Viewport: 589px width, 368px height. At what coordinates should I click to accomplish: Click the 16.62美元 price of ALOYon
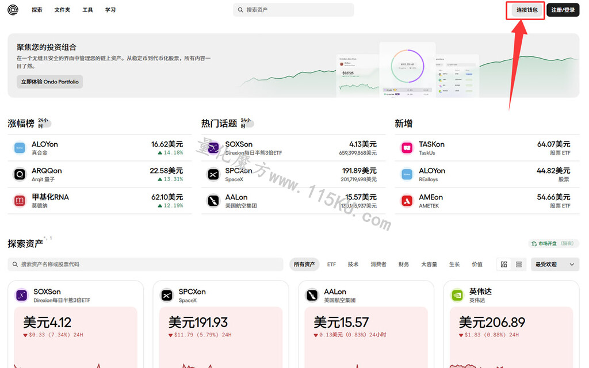[x=167, y=144]
